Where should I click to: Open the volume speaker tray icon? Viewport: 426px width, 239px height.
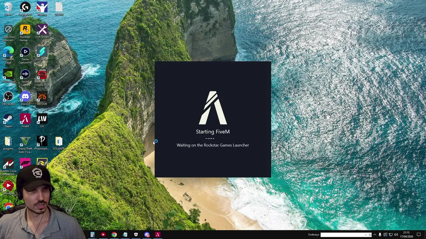(x=396, y=235)
